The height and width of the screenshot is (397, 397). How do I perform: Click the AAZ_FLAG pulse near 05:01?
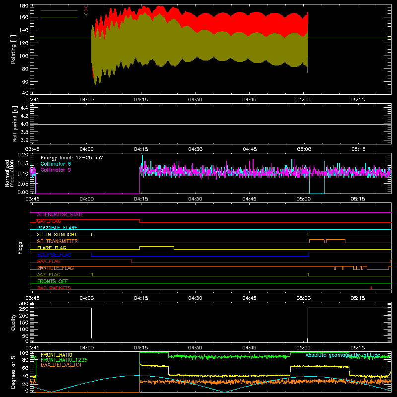pos(308,274)
